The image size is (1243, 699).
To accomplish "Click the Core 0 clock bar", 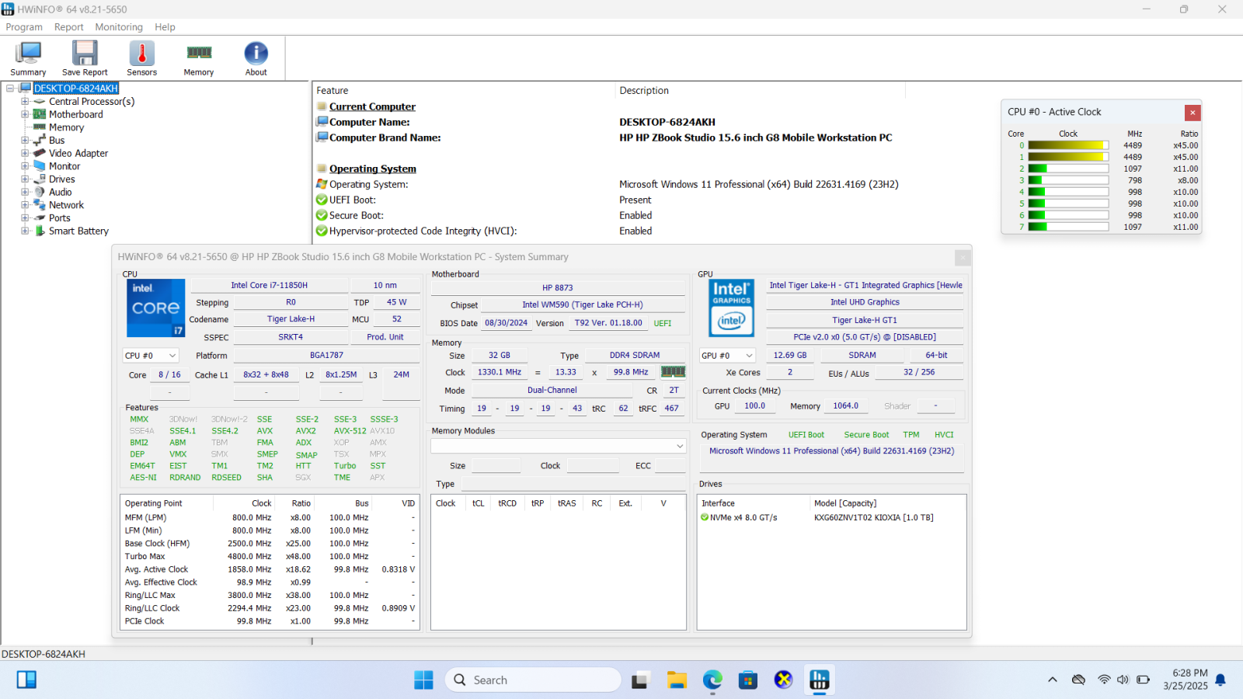I will [1068, 145].
